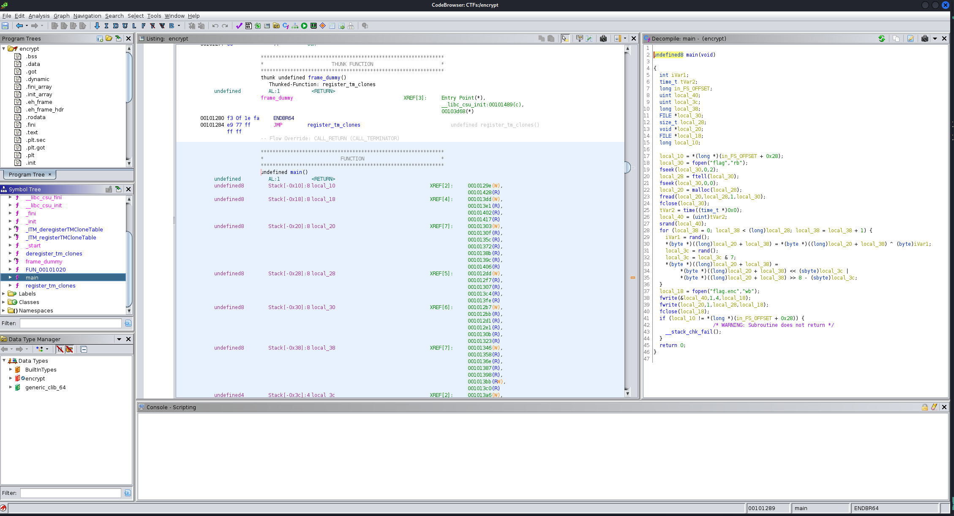This screenshot has width=954, height=516.
Task: Expand the Labels folder in Symbol Tree
Action: coord(4,293)
